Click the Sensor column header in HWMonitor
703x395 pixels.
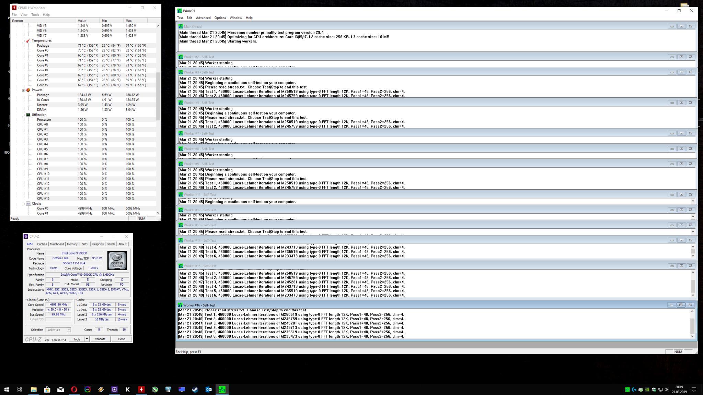[x=43, y=21]
